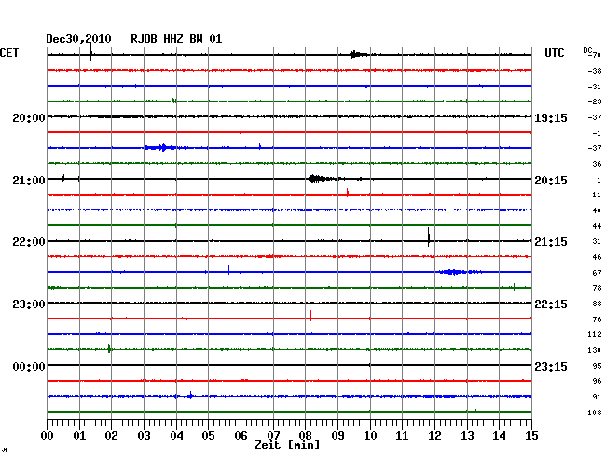The image size is (606, 460).
Task: Select the "21:00" CET row label
Action: tap(29, 181)
